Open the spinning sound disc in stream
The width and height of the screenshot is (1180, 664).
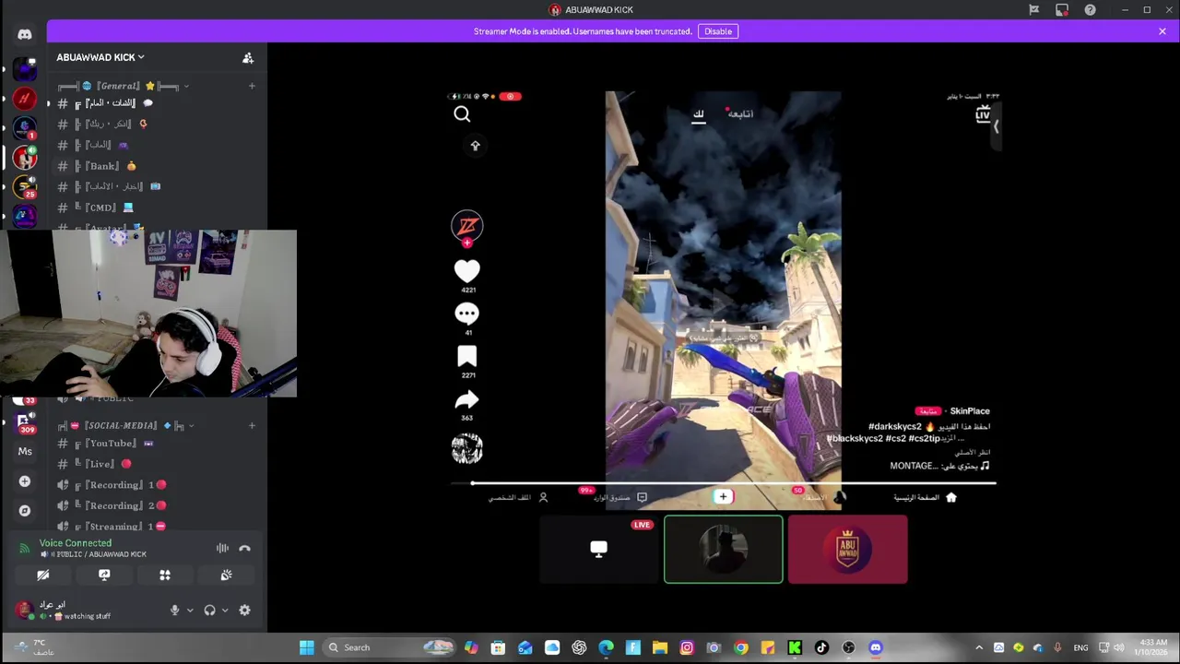(x=466, y=448)
